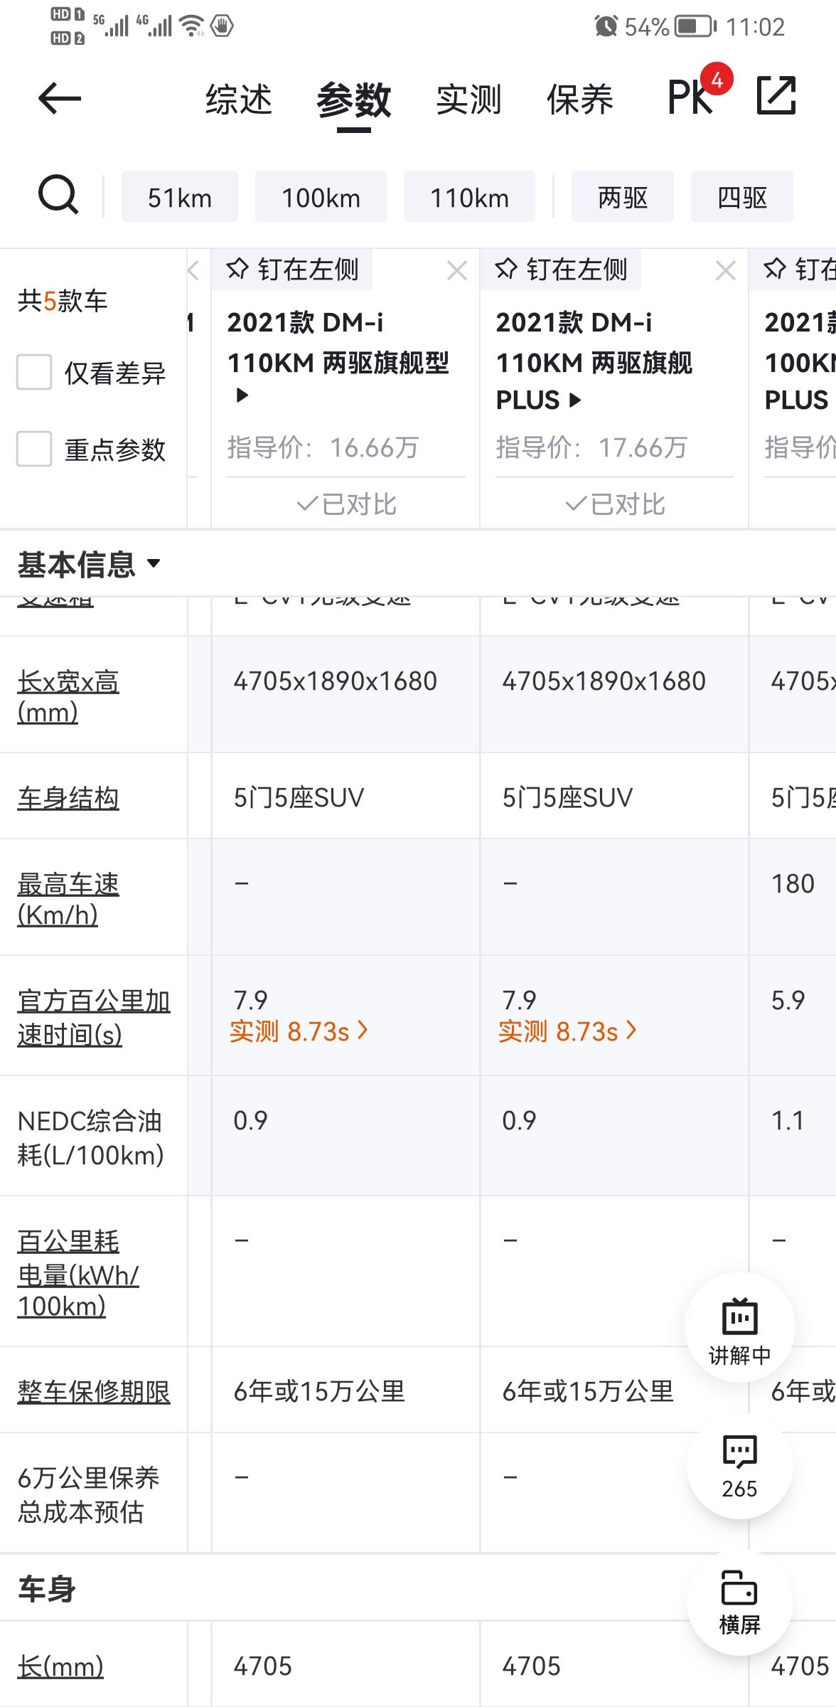This screenshot has width=836, height=1707.
Task: Open the share icon at top right
Action: point(776,95)
